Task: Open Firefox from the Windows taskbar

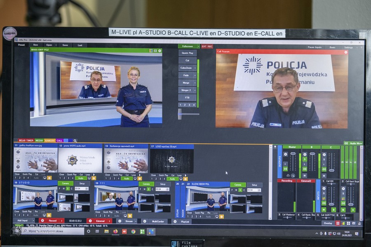Action: 115,231
